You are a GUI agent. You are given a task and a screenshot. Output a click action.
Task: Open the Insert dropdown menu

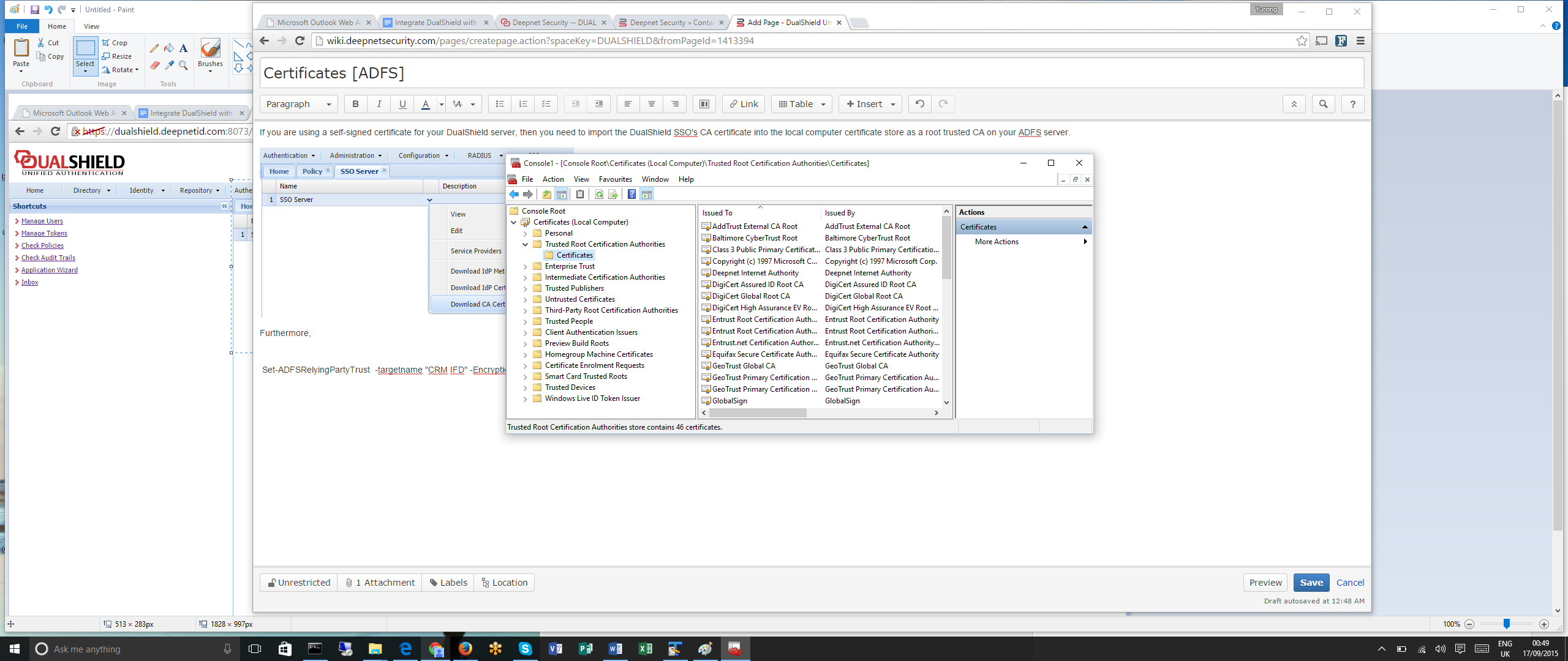[870, 104]
